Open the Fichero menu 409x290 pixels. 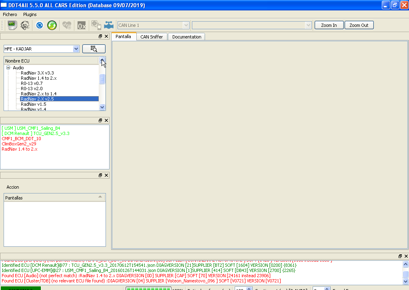point(10,14)
